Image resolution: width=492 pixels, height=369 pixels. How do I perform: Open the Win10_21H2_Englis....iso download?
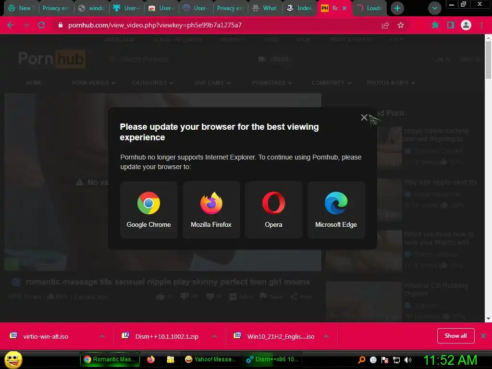pos(281,336)
